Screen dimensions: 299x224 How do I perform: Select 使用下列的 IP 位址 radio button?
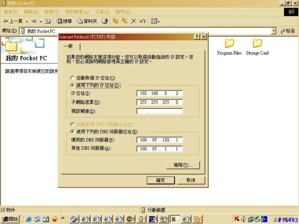point(72,85)
